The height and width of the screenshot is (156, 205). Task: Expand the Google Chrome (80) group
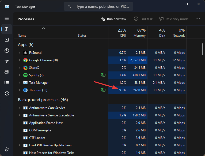(19, 60)
